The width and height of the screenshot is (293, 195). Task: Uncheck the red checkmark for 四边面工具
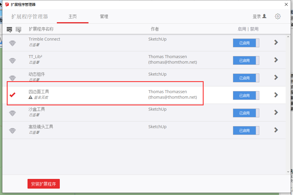(x=13, y=95)
